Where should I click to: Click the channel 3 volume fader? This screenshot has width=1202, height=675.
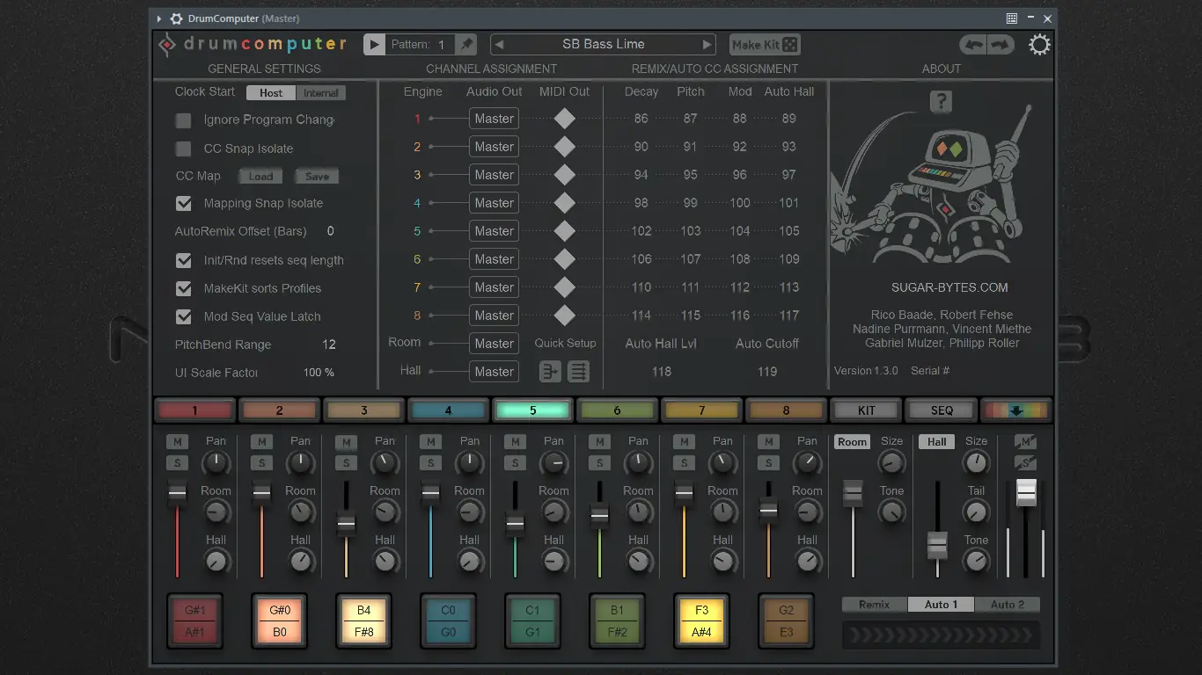coord(346,525)
